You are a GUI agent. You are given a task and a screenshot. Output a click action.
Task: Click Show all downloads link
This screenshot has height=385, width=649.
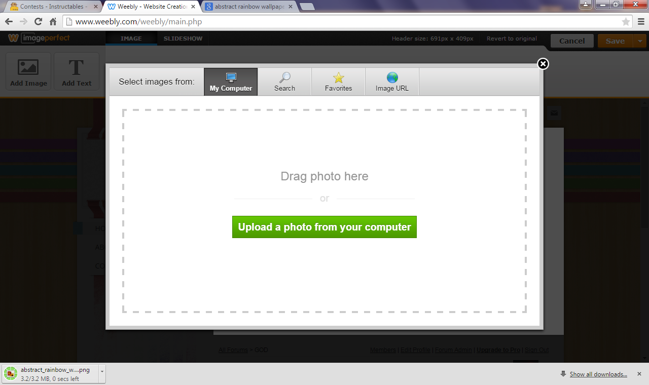point(598,374)
